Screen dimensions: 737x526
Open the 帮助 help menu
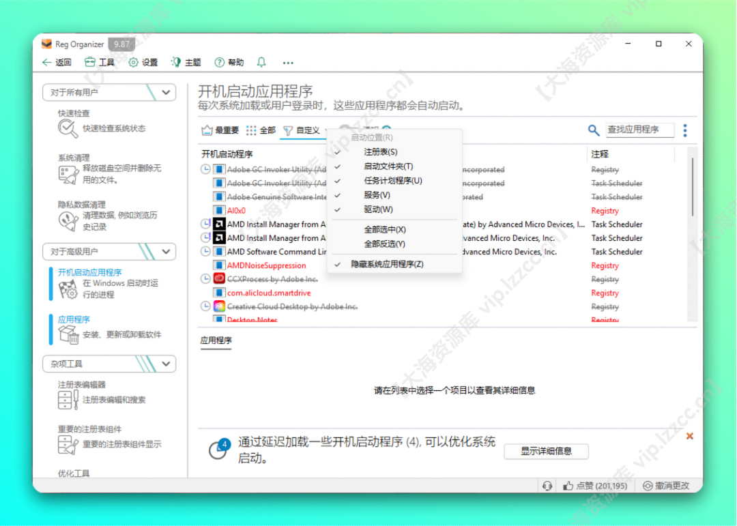point(229,63)
